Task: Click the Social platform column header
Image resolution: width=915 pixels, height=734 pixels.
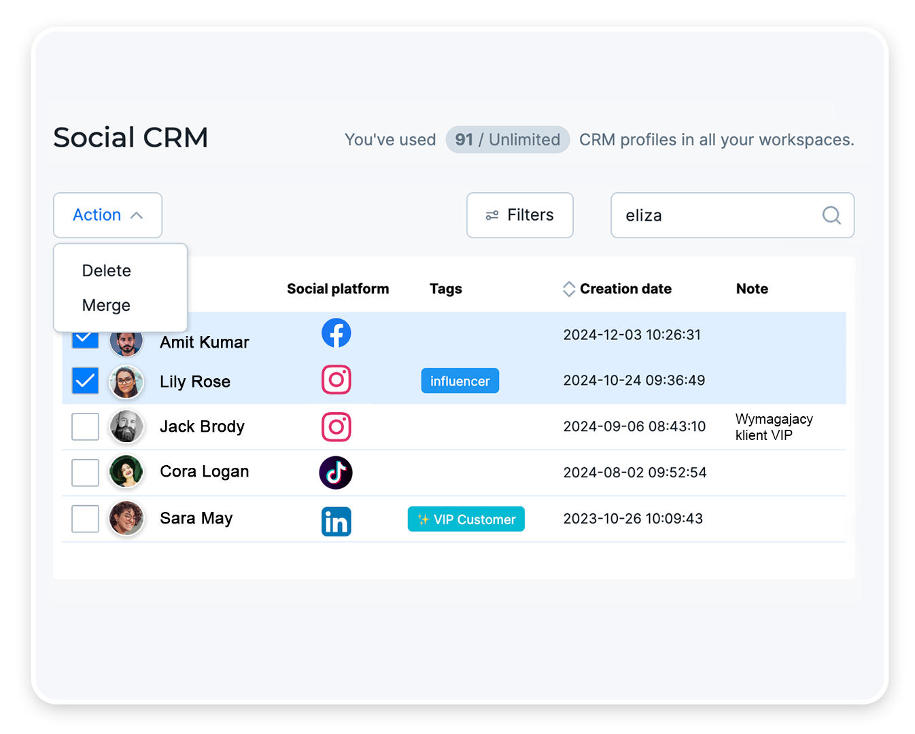Action: click(338, 289)
